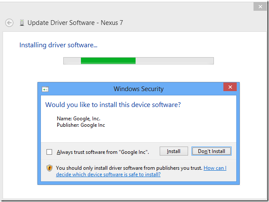Screen dimensions: 269x202
Task: Click the Windows Security title text
Action: coord(139,89)
